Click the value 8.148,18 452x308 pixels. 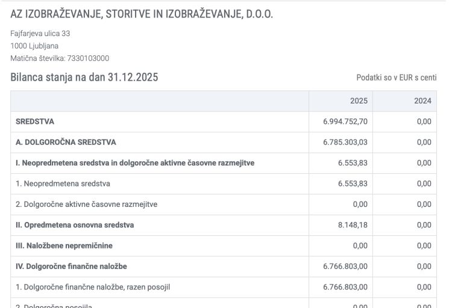[x=353, y=225]
